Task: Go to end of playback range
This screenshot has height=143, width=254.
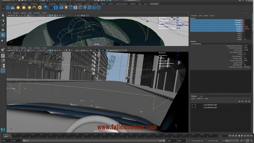Action: (x=251, y=136)
